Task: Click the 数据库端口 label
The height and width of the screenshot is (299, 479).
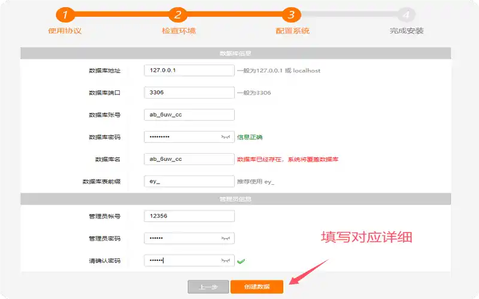Action: (104, 93)
